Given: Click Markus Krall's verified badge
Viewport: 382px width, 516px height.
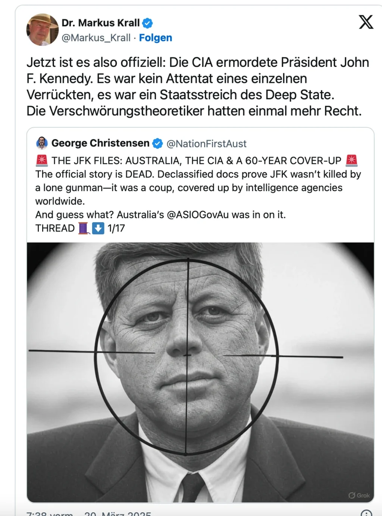Looking at the screenshot, I should point(148,22).
